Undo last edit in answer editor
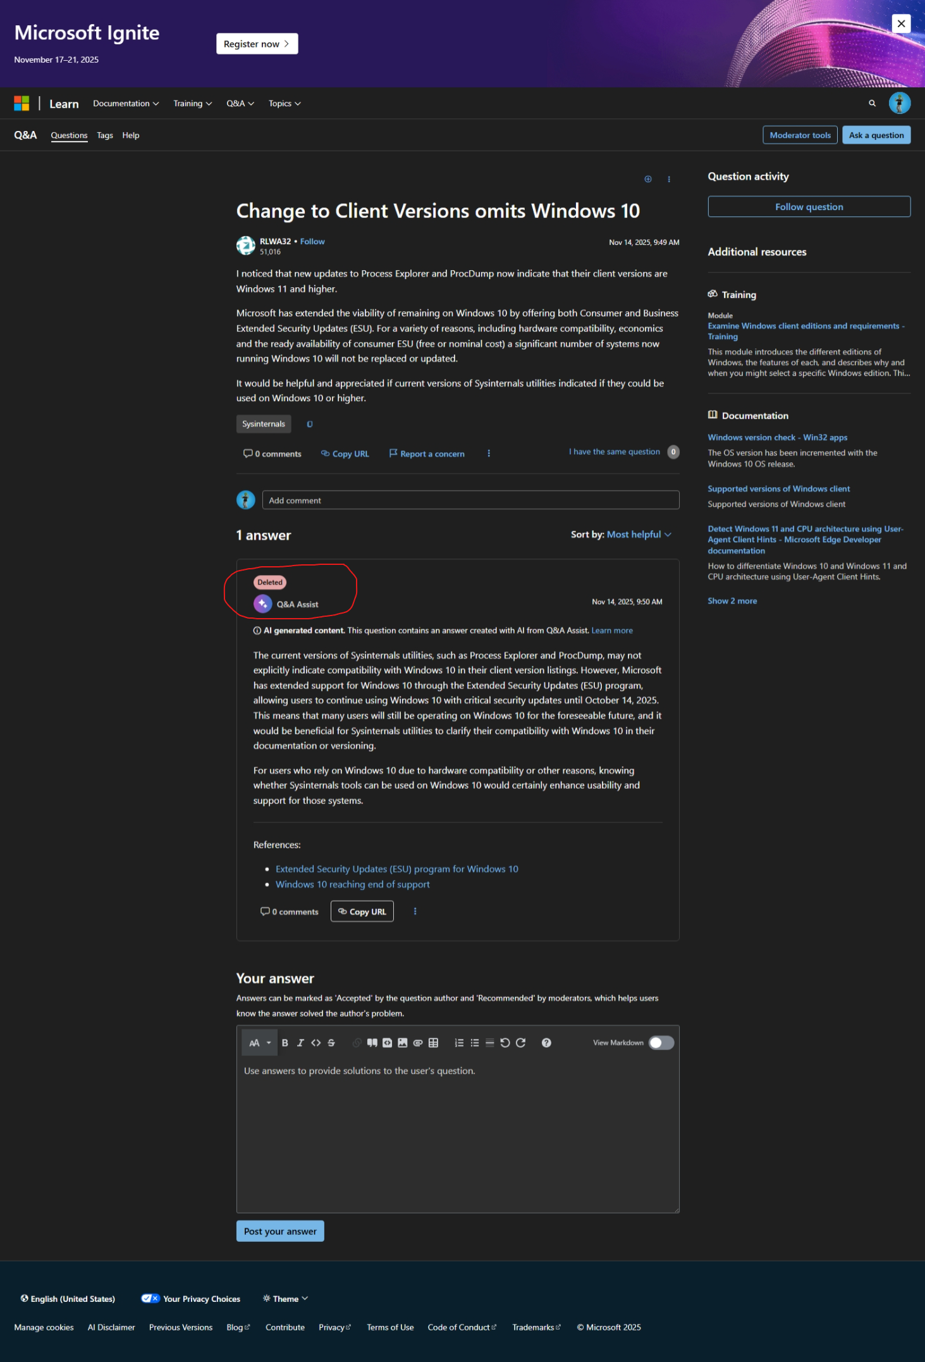This screenshot has width=925, height=1362. (505, 1043)
